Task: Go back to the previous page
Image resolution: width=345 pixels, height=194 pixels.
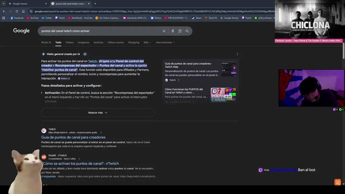Action: click(4, 11)
